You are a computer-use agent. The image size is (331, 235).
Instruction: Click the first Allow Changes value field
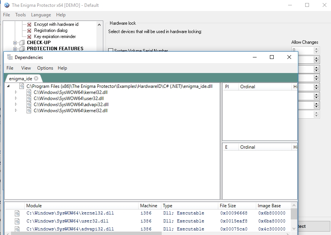303,50
